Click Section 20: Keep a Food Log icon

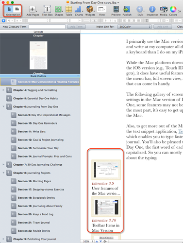[x=14, y=214]
